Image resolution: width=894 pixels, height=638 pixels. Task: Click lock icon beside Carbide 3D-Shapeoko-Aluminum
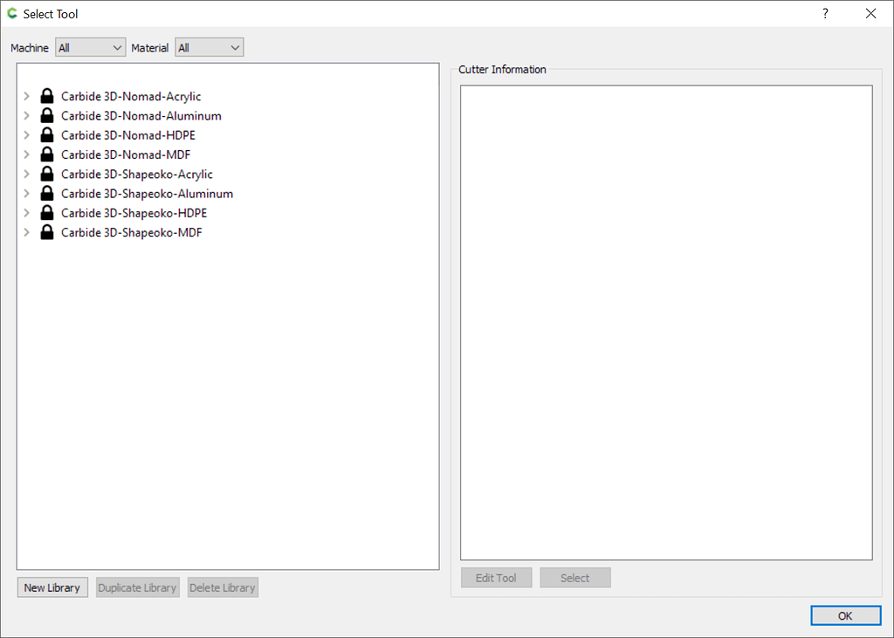click(47, 193)
